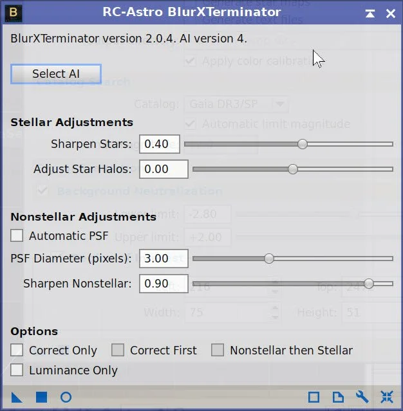Image resolution: width=403 pixels, height=411 pixels.
Task: Toggle Apply color calibration in the background window
Action: (190, 61)
